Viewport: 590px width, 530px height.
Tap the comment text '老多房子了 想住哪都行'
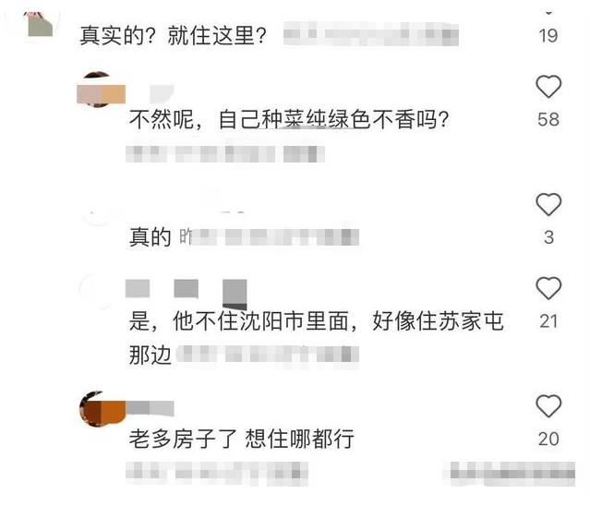(242, 439)
